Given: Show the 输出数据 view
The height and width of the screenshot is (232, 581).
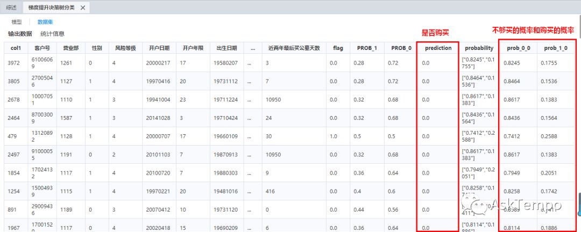Looking at the screenshot, I should pos(20,34).
